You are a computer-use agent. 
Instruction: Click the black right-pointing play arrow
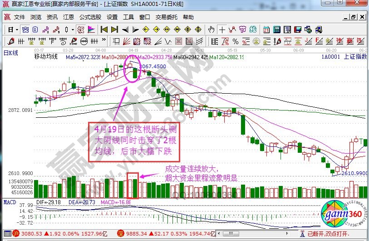pos(135,30)
